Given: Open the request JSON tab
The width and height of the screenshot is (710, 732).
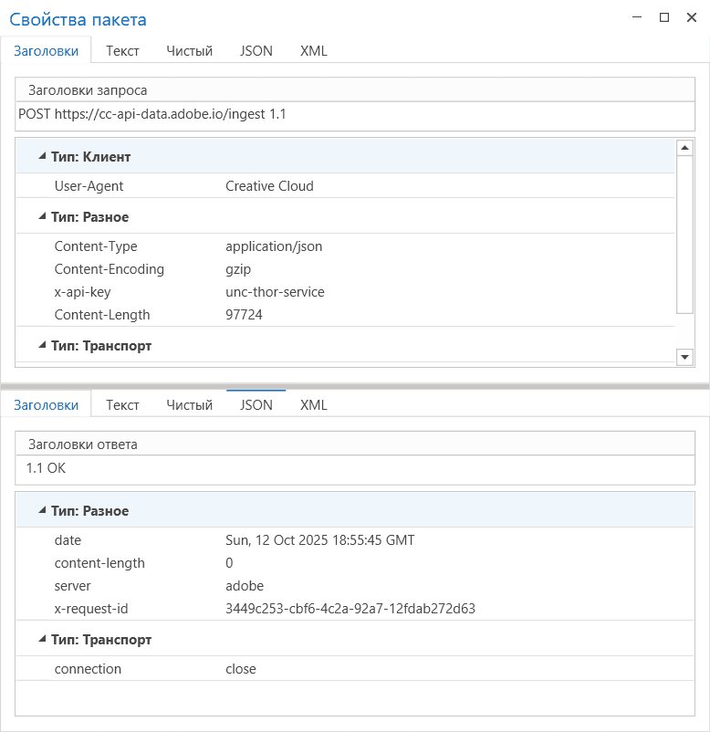Looking at the screenshot, I should 256,51.
